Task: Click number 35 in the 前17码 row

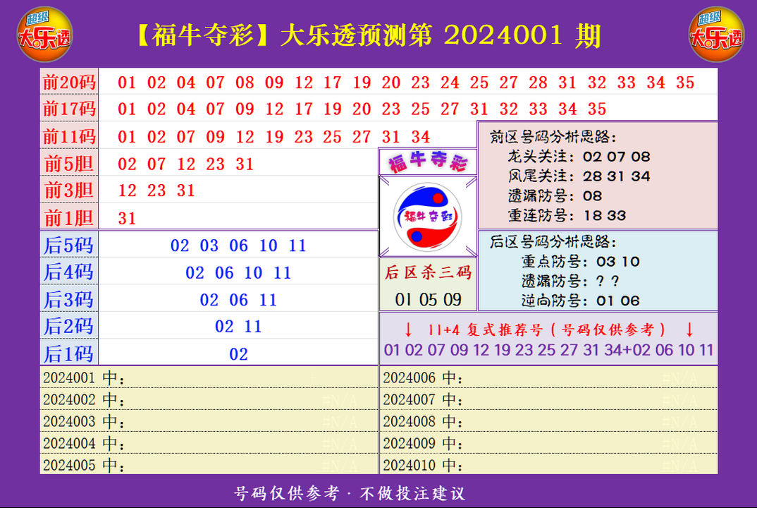Action: (x=597, y=109)
